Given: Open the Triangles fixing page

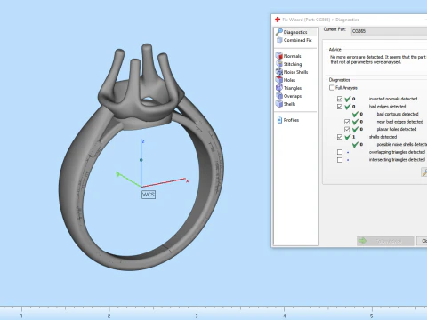Looking at the screenshot, I should pos(288,88).
